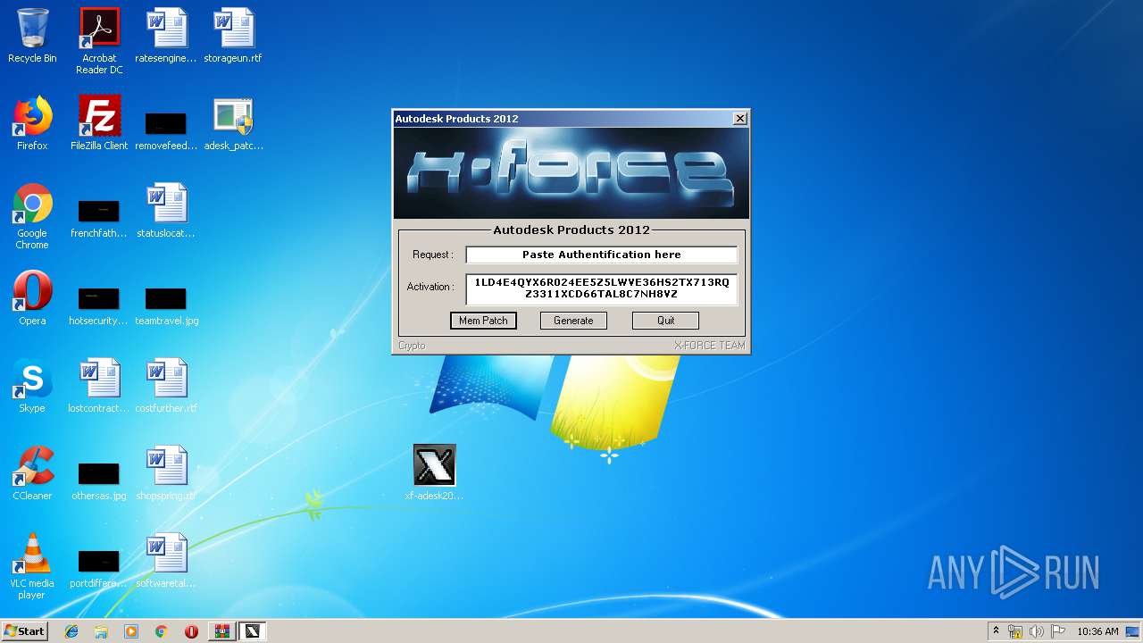
Task: Click the X-FORCE banner image
Action: coord(571,173)
